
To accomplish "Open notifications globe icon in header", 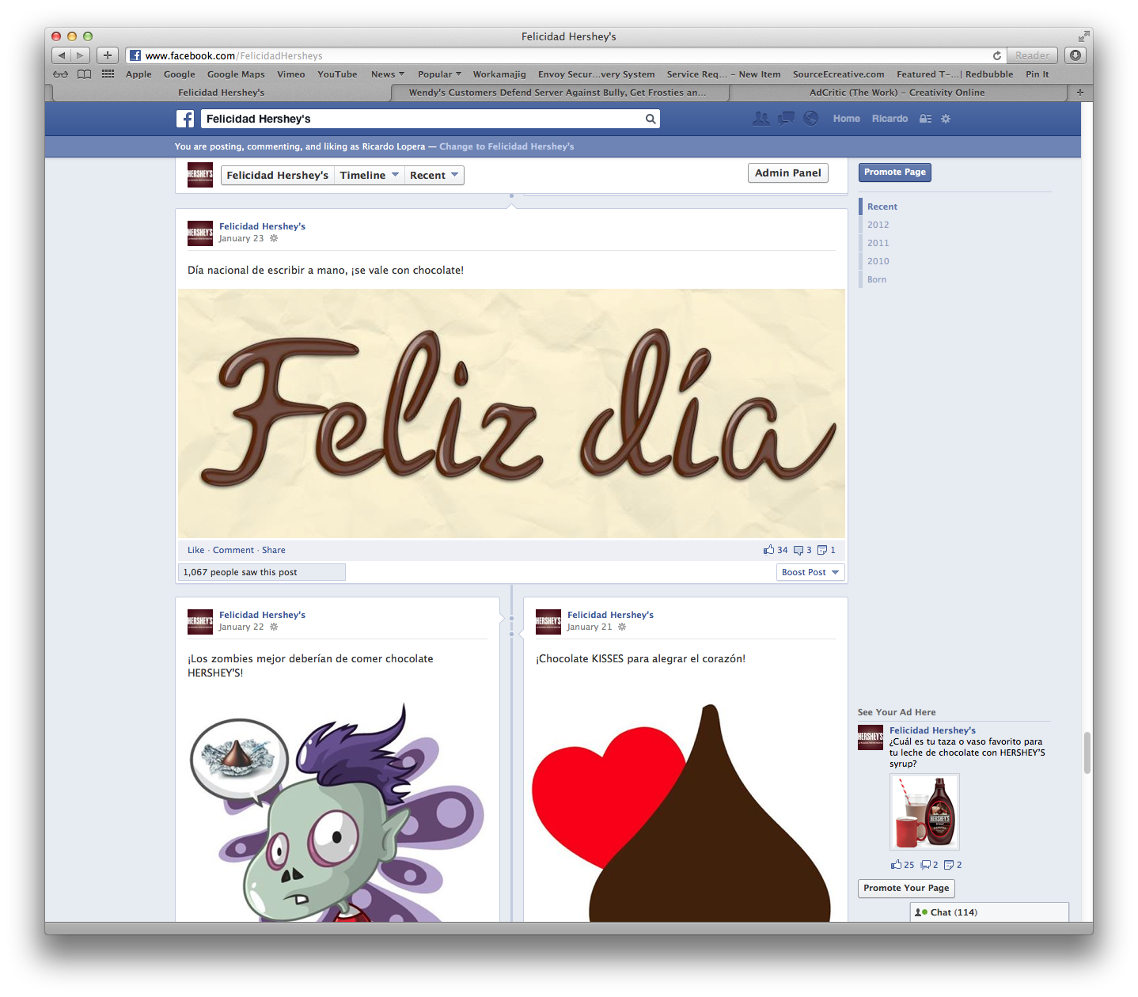I will pyautogui.click(x=811, y=119).
